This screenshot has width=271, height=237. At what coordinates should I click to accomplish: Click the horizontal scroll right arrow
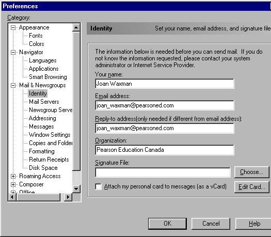[x=68, y=197]
